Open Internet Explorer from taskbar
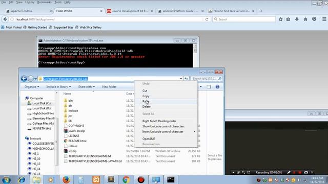 coord(22,179)
